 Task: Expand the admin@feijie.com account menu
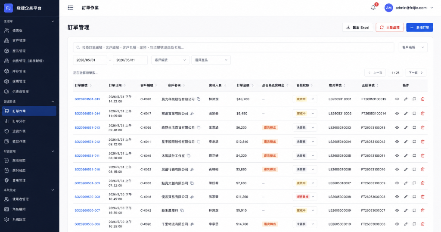point(432,8)
